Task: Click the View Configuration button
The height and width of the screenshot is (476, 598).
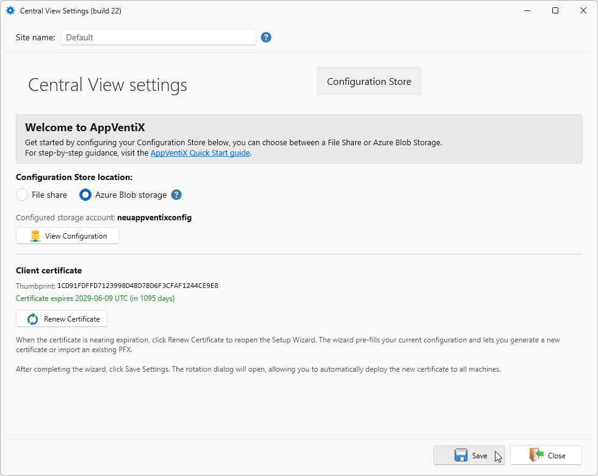Action: [68, 236]
